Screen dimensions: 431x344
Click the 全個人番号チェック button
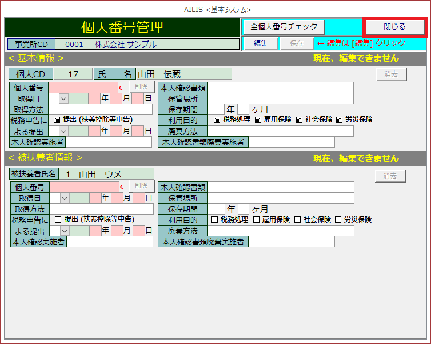point(284,27)
